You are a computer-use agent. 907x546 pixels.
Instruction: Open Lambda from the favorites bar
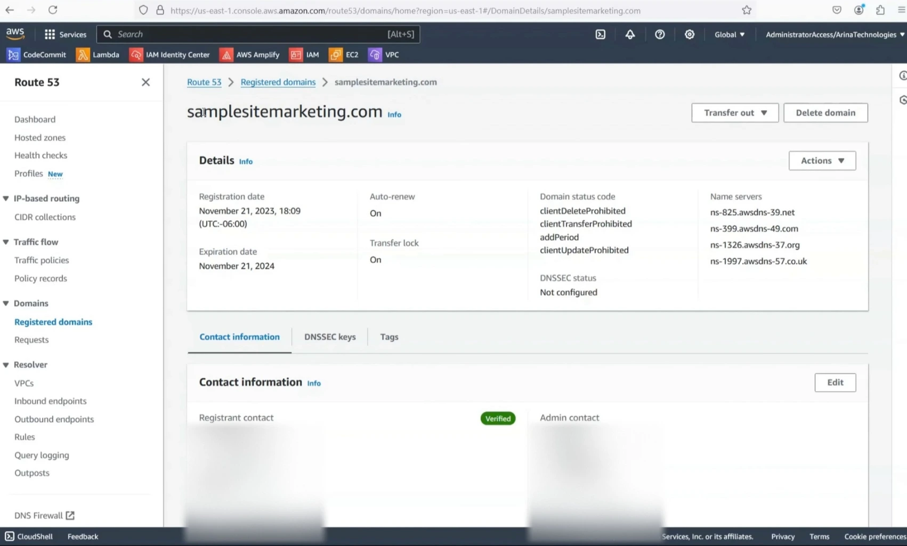(98, 54)
